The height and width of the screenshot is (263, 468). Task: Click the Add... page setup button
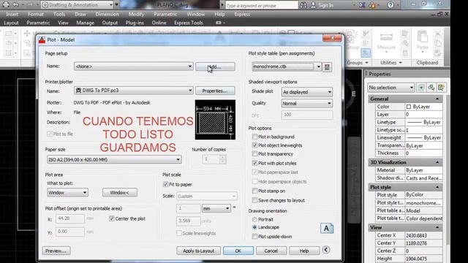click(x=215, y=66)
